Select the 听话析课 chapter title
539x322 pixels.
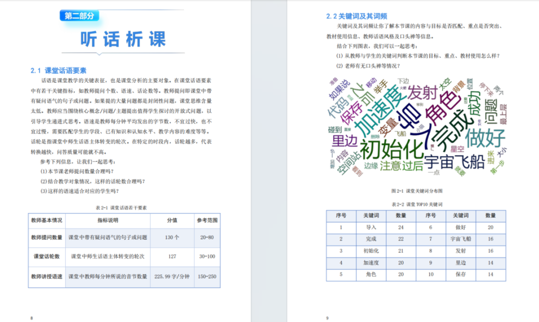(x=123, y=39)
